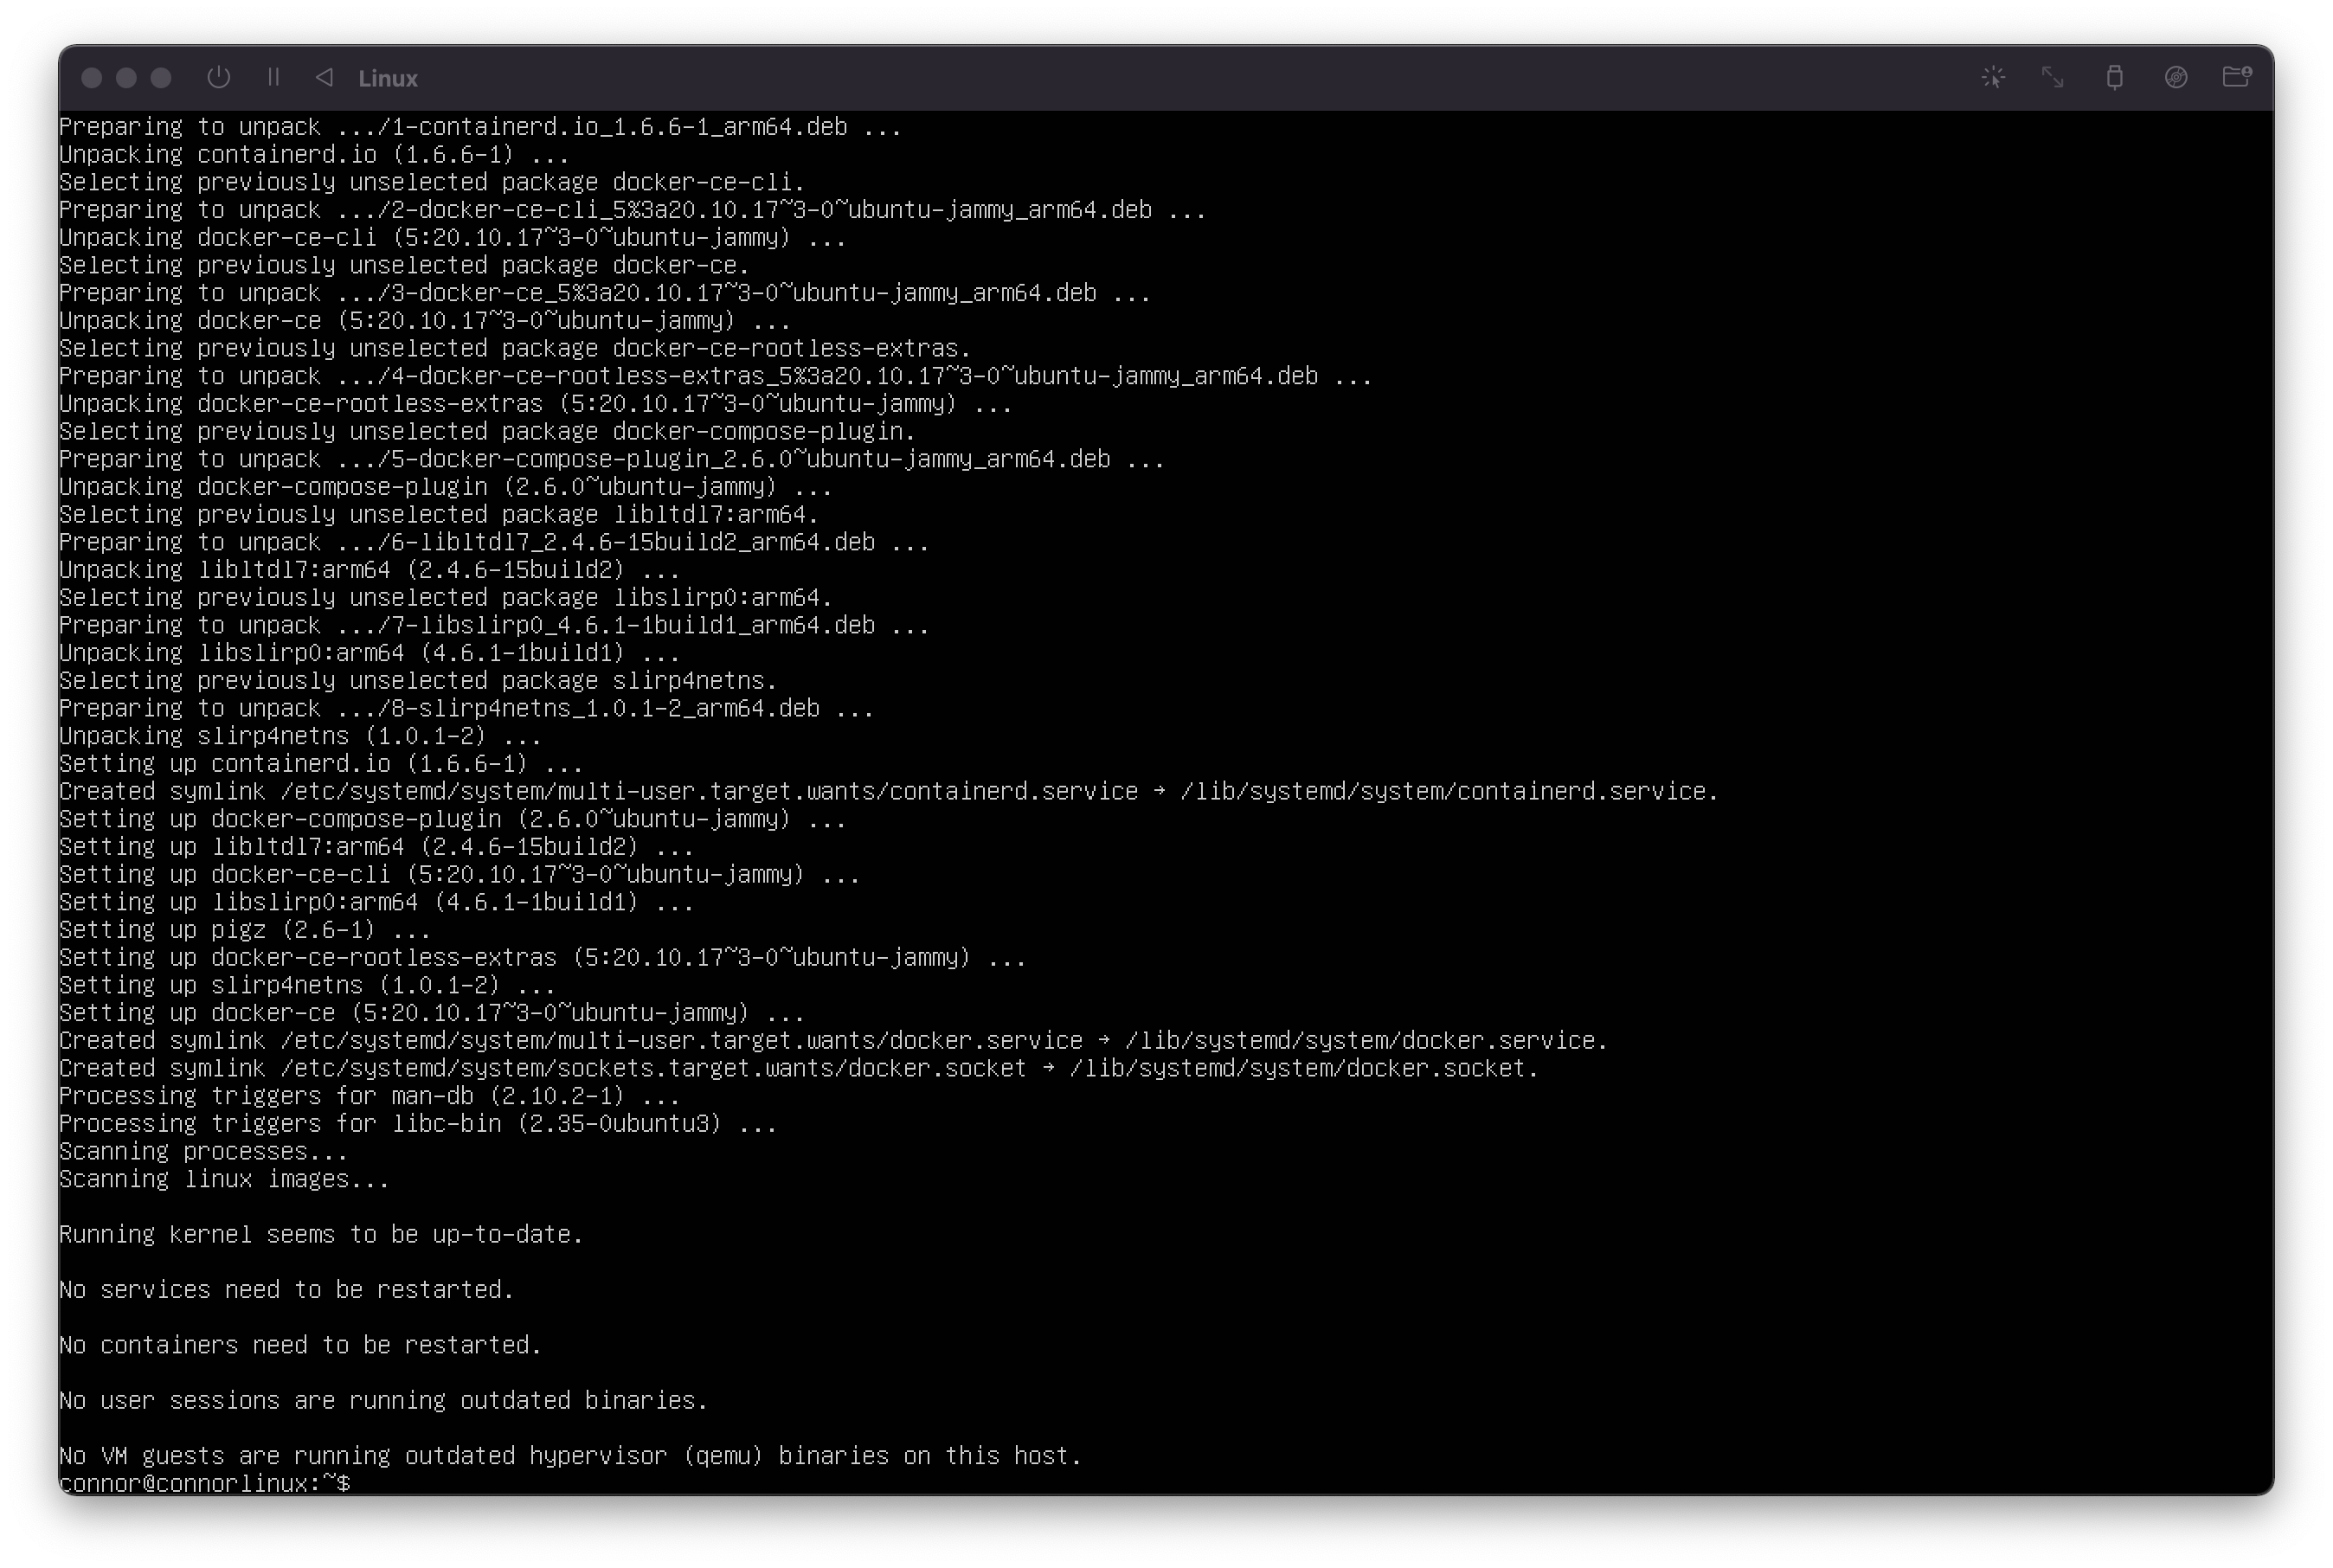Click the 'Setting up pigz' line
Screen dimensions: 2333x1568
tap(245, 929)
